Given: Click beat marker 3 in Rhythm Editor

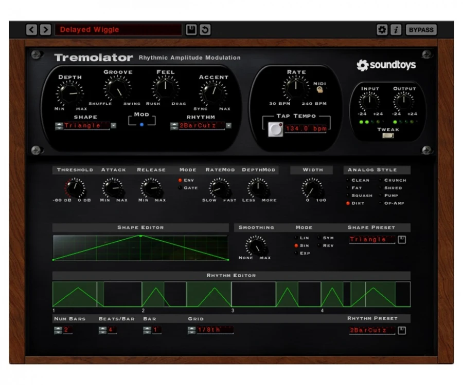Looking at the screenshot, I should coord(233,311).
